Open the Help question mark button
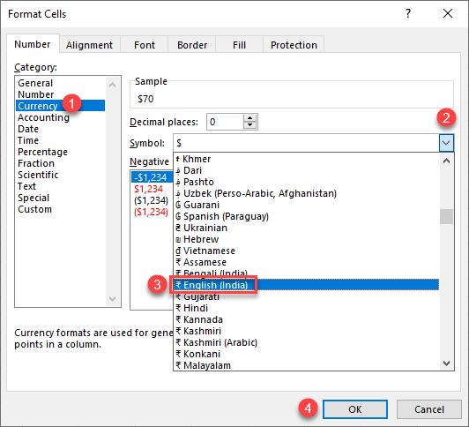This screenshot has width=469, height=427. [408, 13]
